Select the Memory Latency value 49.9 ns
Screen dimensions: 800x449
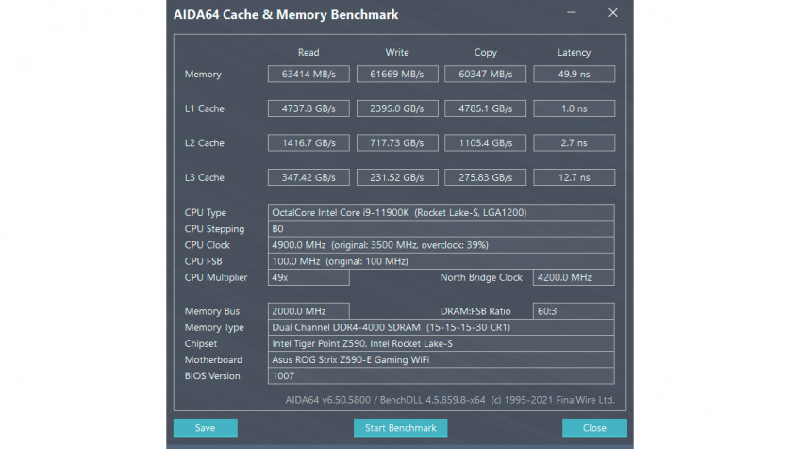pyautogui.click(x=574, y=74)
